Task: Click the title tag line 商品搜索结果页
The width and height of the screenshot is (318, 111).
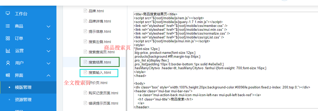Action: (155, 14)
